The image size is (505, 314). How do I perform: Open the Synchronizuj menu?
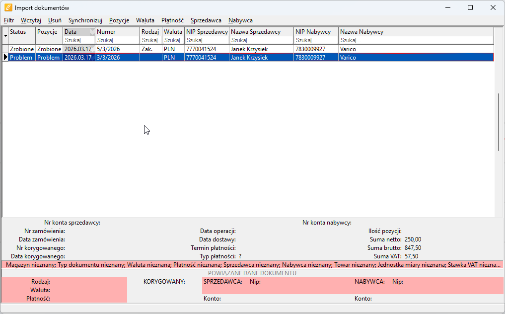[x=85, y=20]
